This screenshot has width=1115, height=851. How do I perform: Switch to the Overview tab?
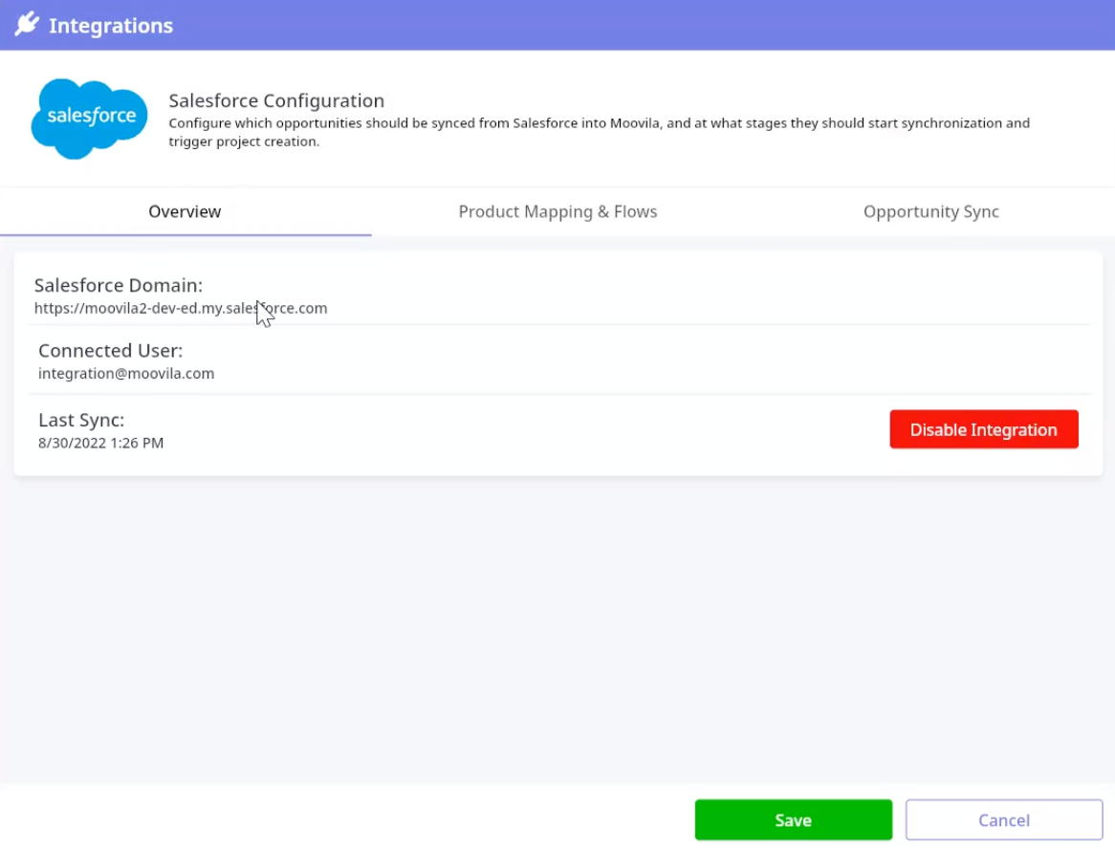(185, 211)
